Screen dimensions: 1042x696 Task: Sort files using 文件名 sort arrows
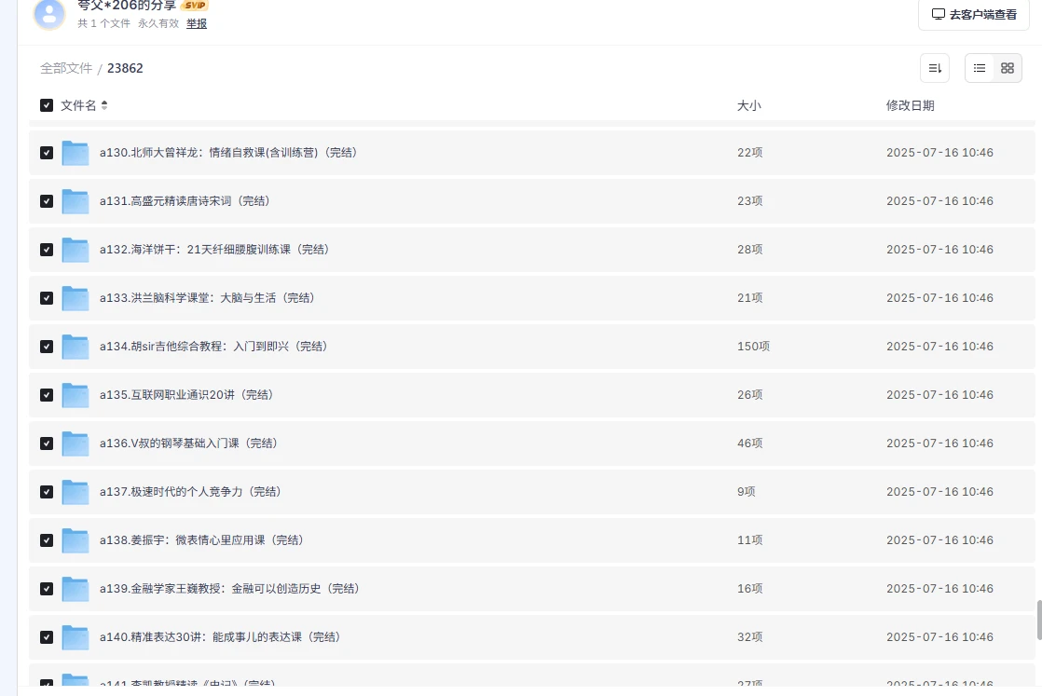[x=104, y=105]
